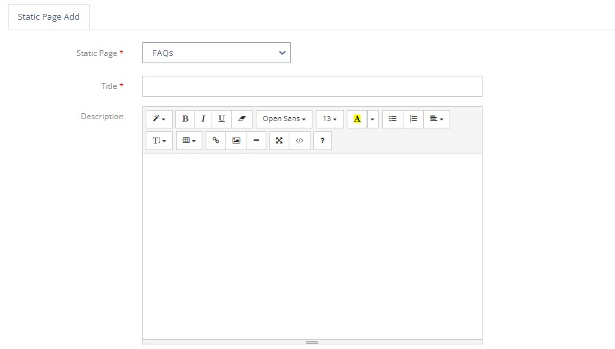
Task: Apply the yellow highlight recent color button
Action: tap(357, 119)
